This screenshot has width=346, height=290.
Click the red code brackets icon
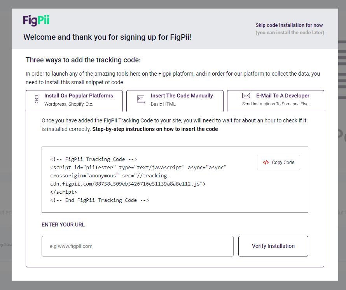266,163
